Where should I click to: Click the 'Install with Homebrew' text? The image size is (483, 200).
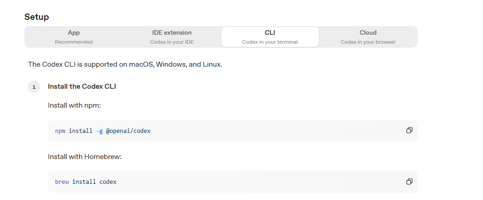tap(85, 157)
